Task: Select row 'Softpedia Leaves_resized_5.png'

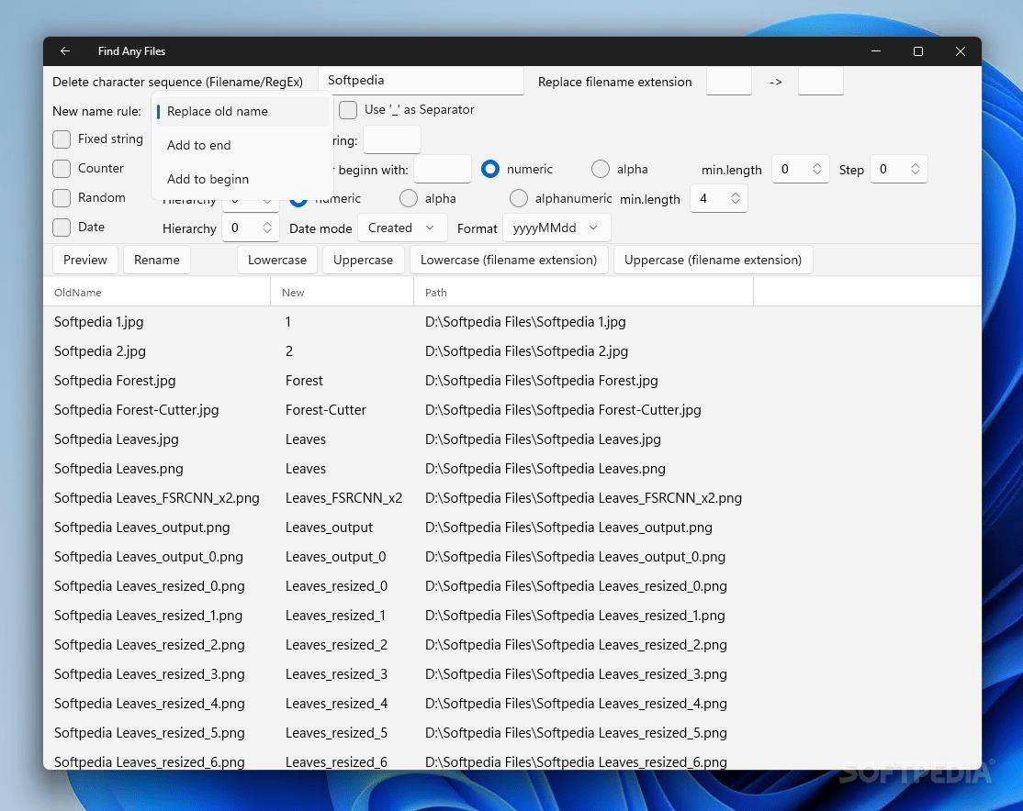Action: pyautogui.click(x=512, y=732)
